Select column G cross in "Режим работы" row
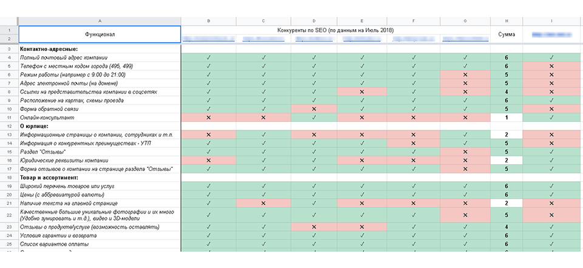This screenshot has width=583, height=268. (x=465, y=75)
